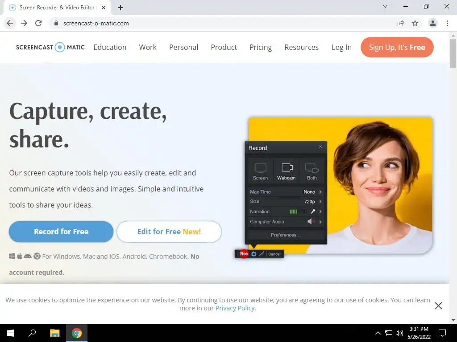Click the share page icon in address bar

coord(401,23)
